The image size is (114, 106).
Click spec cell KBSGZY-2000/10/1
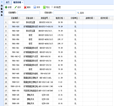46,35
